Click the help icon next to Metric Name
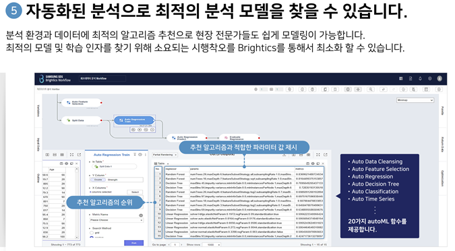Image resolution: width=455 pixels, height=251 pixels. [141, 215]
